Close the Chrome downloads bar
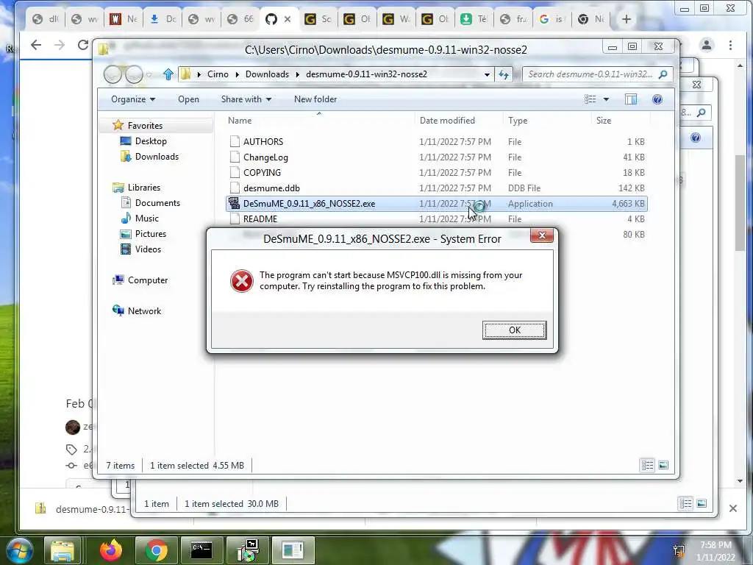 tap(733, 508)
